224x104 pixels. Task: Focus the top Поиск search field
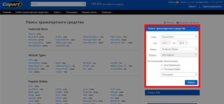(57, 4)
